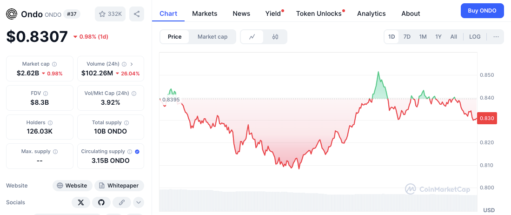The width and height of the screenshot is (511, 215).
Task: Select the 7D time range
Action: (407, 37)
